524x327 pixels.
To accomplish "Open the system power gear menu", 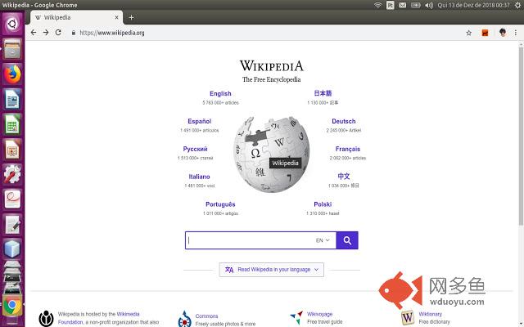I will pyautogui.click(x=517, y=5).
